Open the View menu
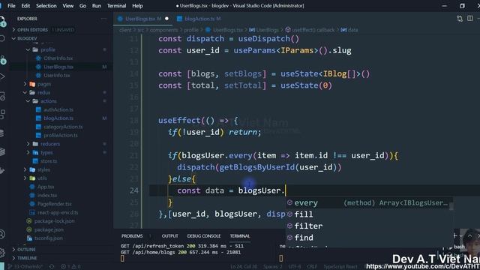Image resolution: width=480 pixels, height=270 pixels. click(68, 6)
